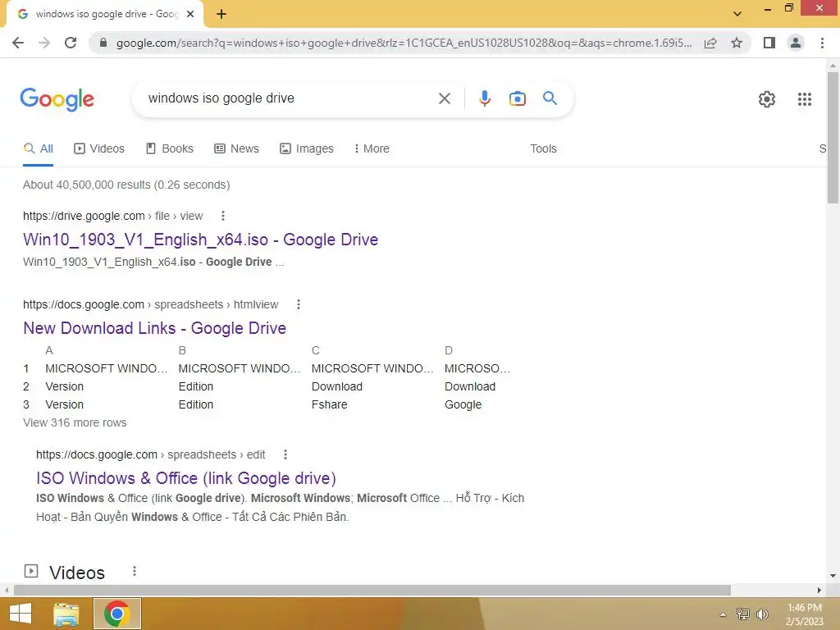
Task: Open the Chrome profile avatar
Action: pyautogui.click(x=796, y=43)
